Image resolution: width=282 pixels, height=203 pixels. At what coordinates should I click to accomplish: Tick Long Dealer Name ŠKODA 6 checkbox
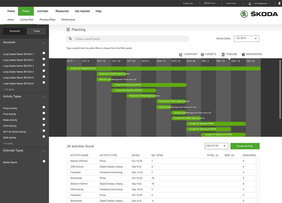pos(44,82)
